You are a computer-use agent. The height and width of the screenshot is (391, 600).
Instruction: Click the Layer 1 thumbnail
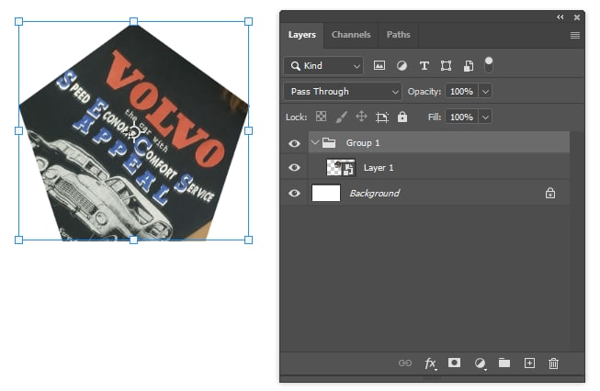pos(341,167)
